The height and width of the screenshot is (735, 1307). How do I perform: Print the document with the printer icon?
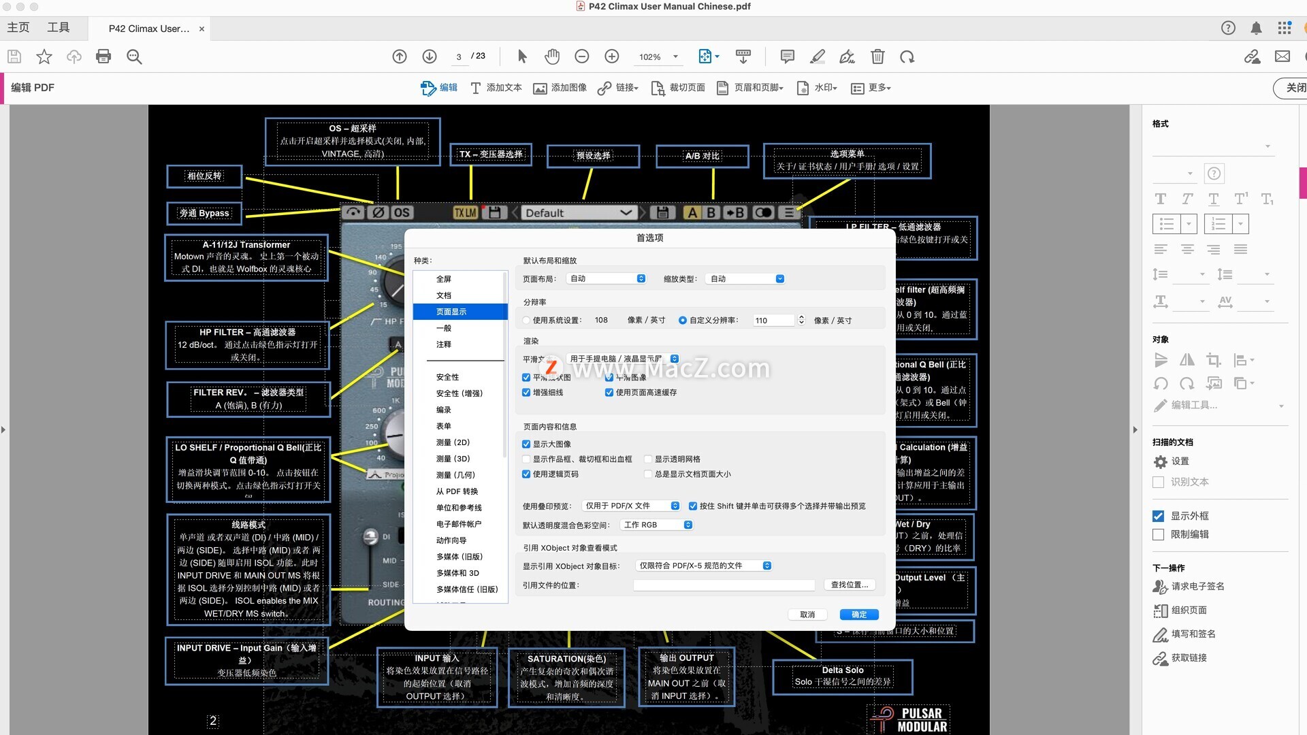(x=103, y=56)
